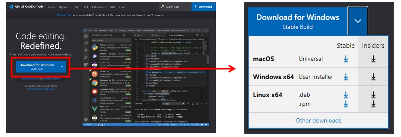The width and height of the screenshot is (401, 137).
Task: Click 'JavaScript' language mode in the preview status bar
Action: pyautogui.click(x=195, y=125)
